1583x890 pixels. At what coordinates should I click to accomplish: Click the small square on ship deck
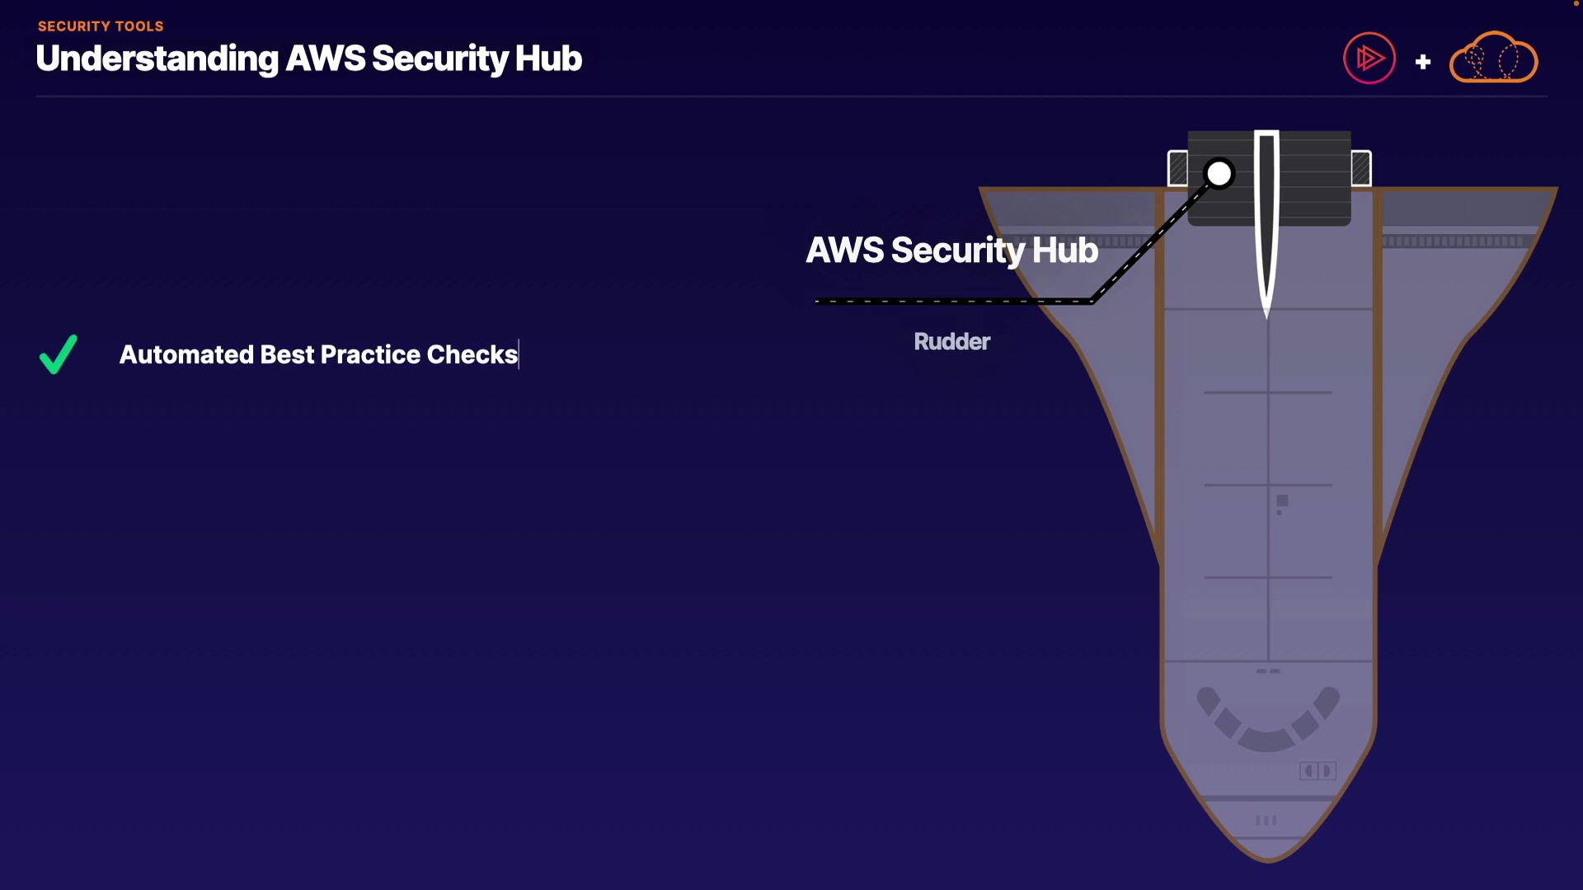1282,501
